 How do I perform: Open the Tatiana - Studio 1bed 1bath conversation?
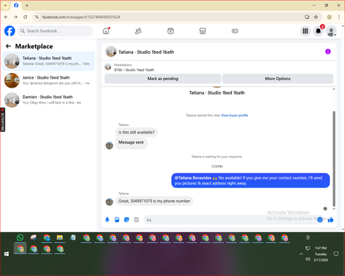(x=48, y=61)
